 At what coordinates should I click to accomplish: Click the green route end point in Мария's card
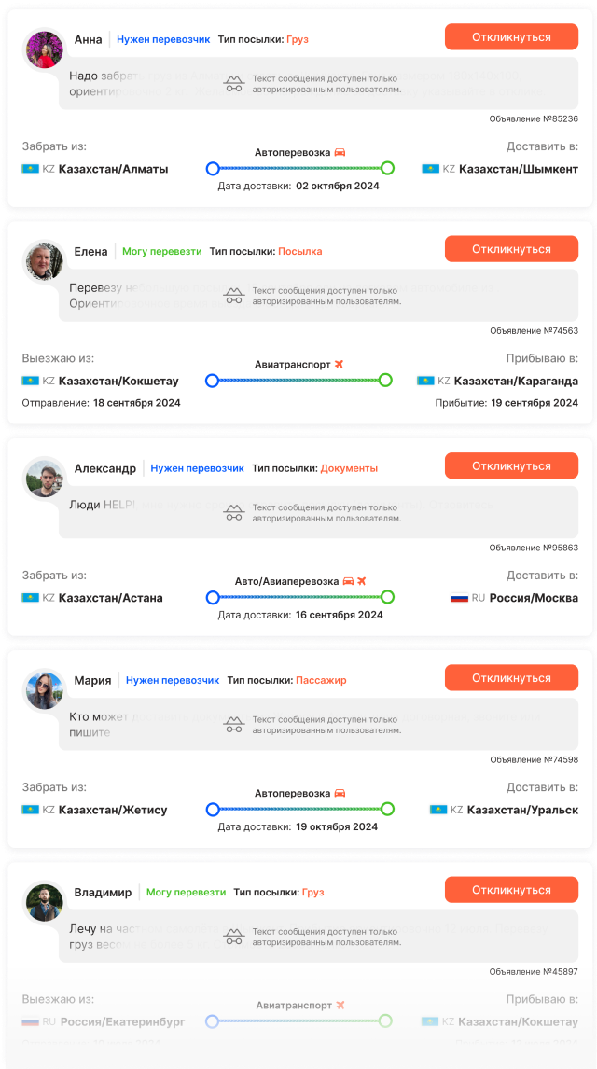click(x=387, y=810)
